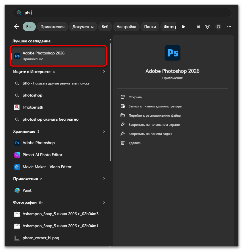This screenshot has height=251, width=243.
Task: Click the Ищите в Интернете section header
Action: click(32, 72)
